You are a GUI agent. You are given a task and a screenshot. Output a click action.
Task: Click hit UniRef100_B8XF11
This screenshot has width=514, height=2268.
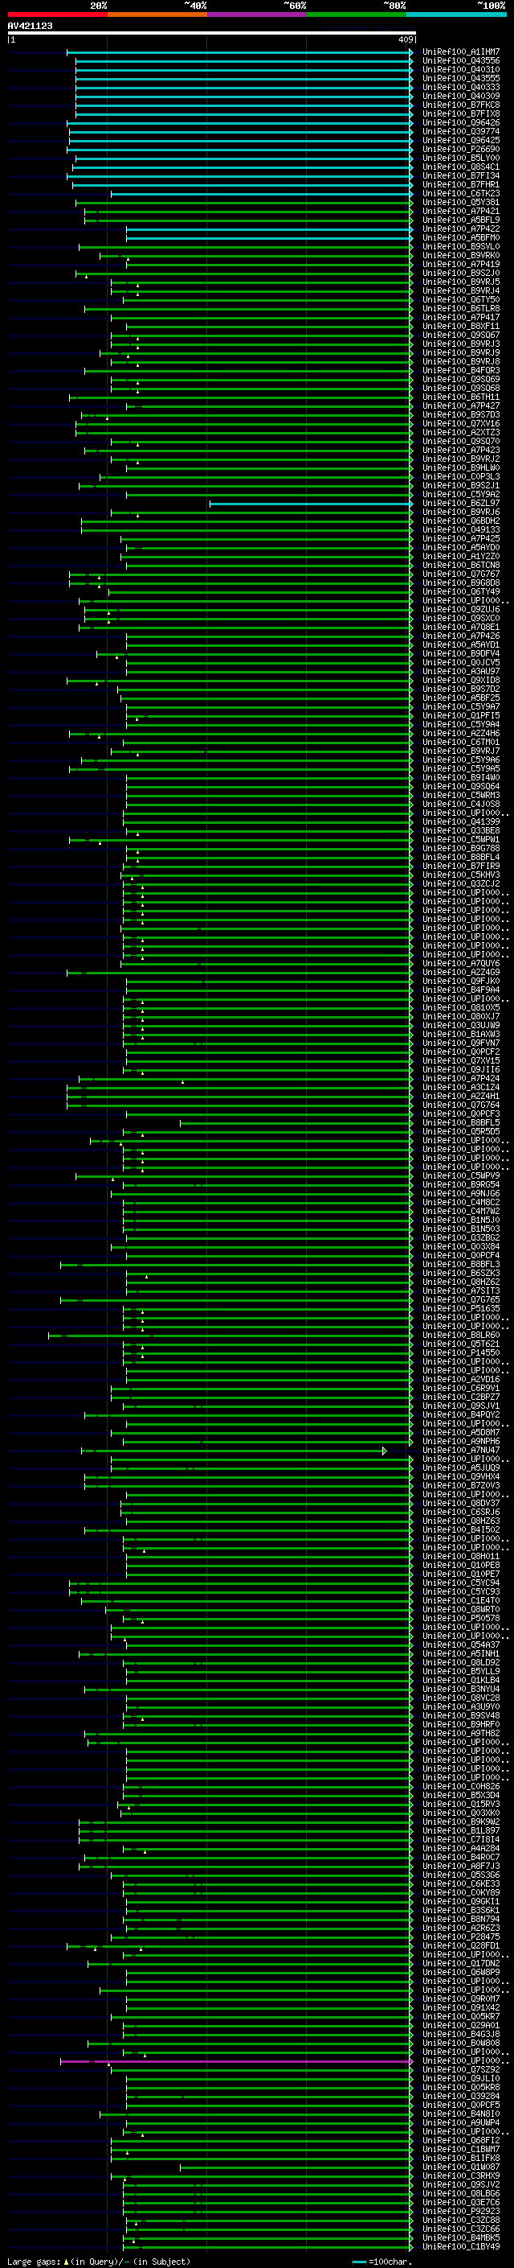click(x=460, y=327)
